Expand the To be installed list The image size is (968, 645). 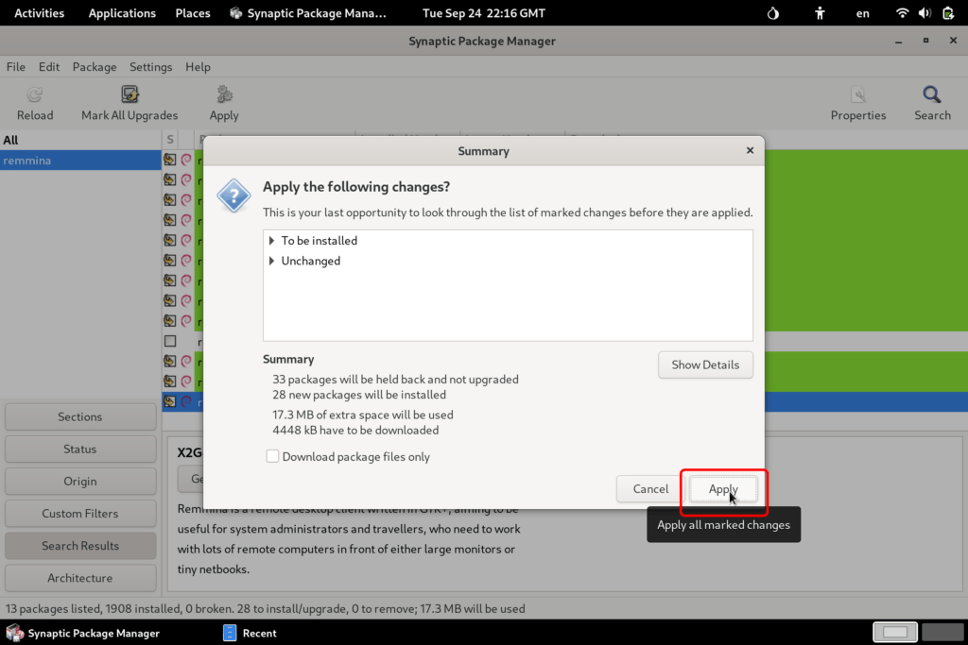(271, 241)
